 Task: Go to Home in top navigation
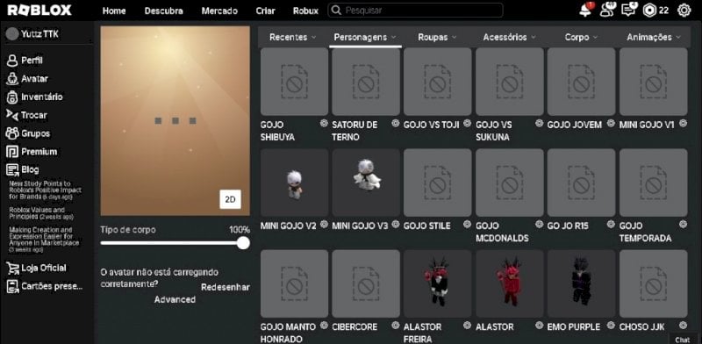(114, 11)
